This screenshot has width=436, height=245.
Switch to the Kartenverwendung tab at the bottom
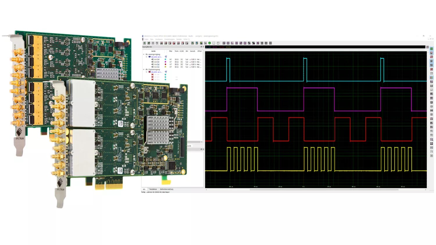point(167,189)
